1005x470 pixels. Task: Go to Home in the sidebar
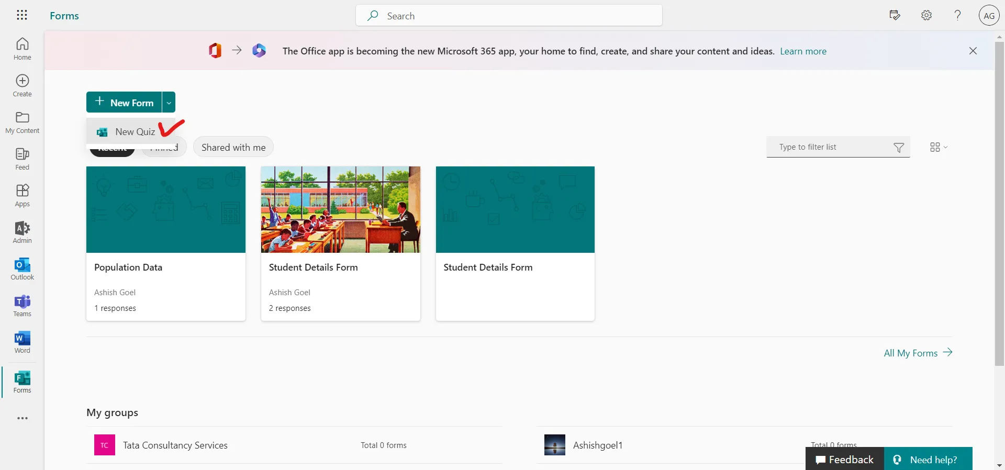pos(22,49)
